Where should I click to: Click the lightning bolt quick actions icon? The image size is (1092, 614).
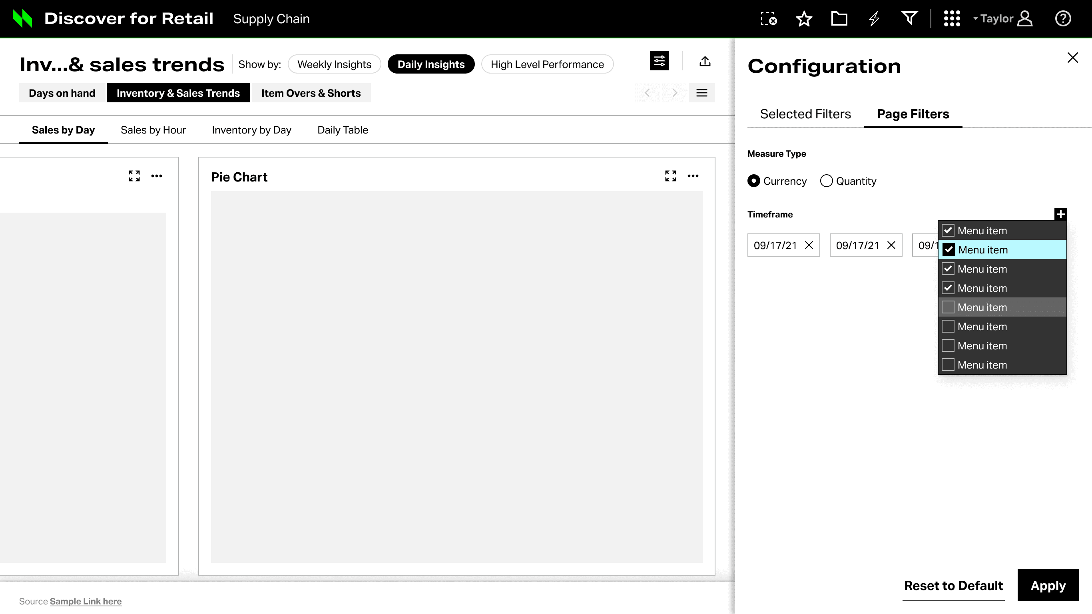click(x=874, y=19)
